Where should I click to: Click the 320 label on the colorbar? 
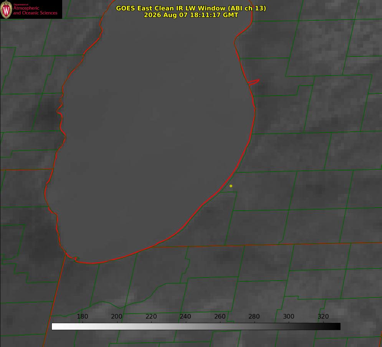point(323,316)
